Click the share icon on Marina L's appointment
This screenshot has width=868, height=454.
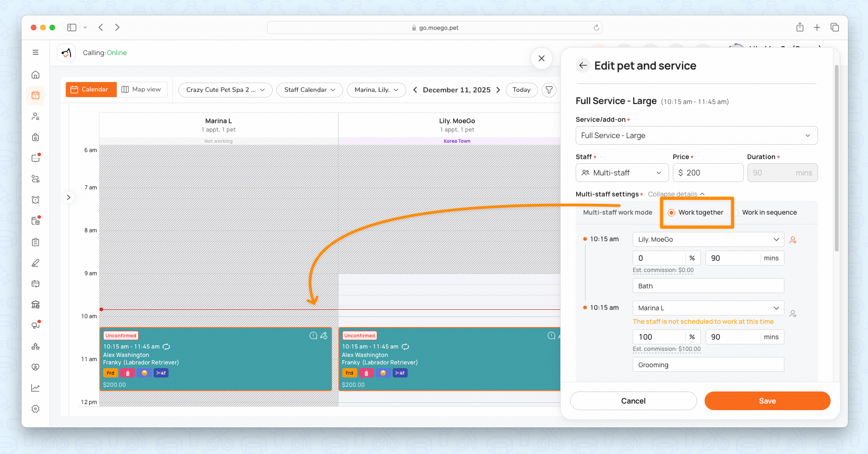pos(324,335)
